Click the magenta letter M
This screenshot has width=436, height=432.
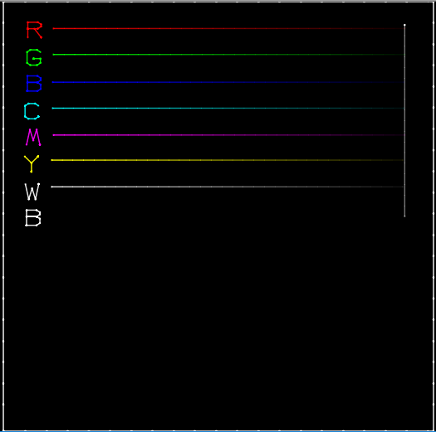tap(33, 137)
